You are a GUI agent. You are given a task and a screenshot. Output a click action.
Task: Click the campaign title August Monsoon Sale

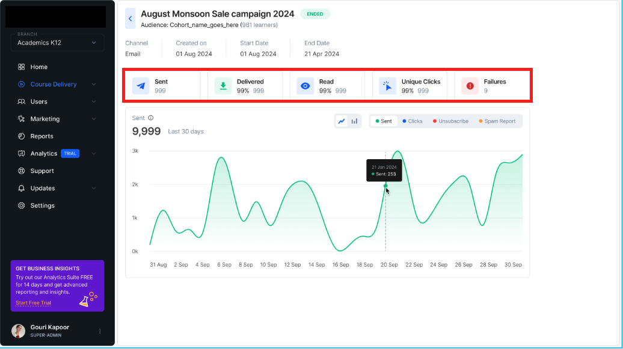(217, 14)
